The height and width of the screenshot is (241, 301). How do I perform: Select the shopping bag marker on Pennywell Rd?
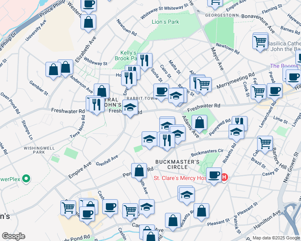tap(139, 170)
